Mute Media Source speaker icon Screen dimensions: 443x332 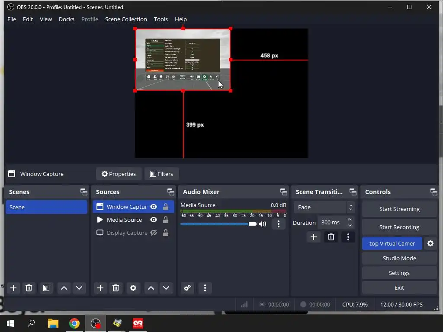(263, 224)
